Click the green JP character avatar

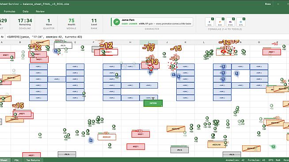[x=117, y=22]
